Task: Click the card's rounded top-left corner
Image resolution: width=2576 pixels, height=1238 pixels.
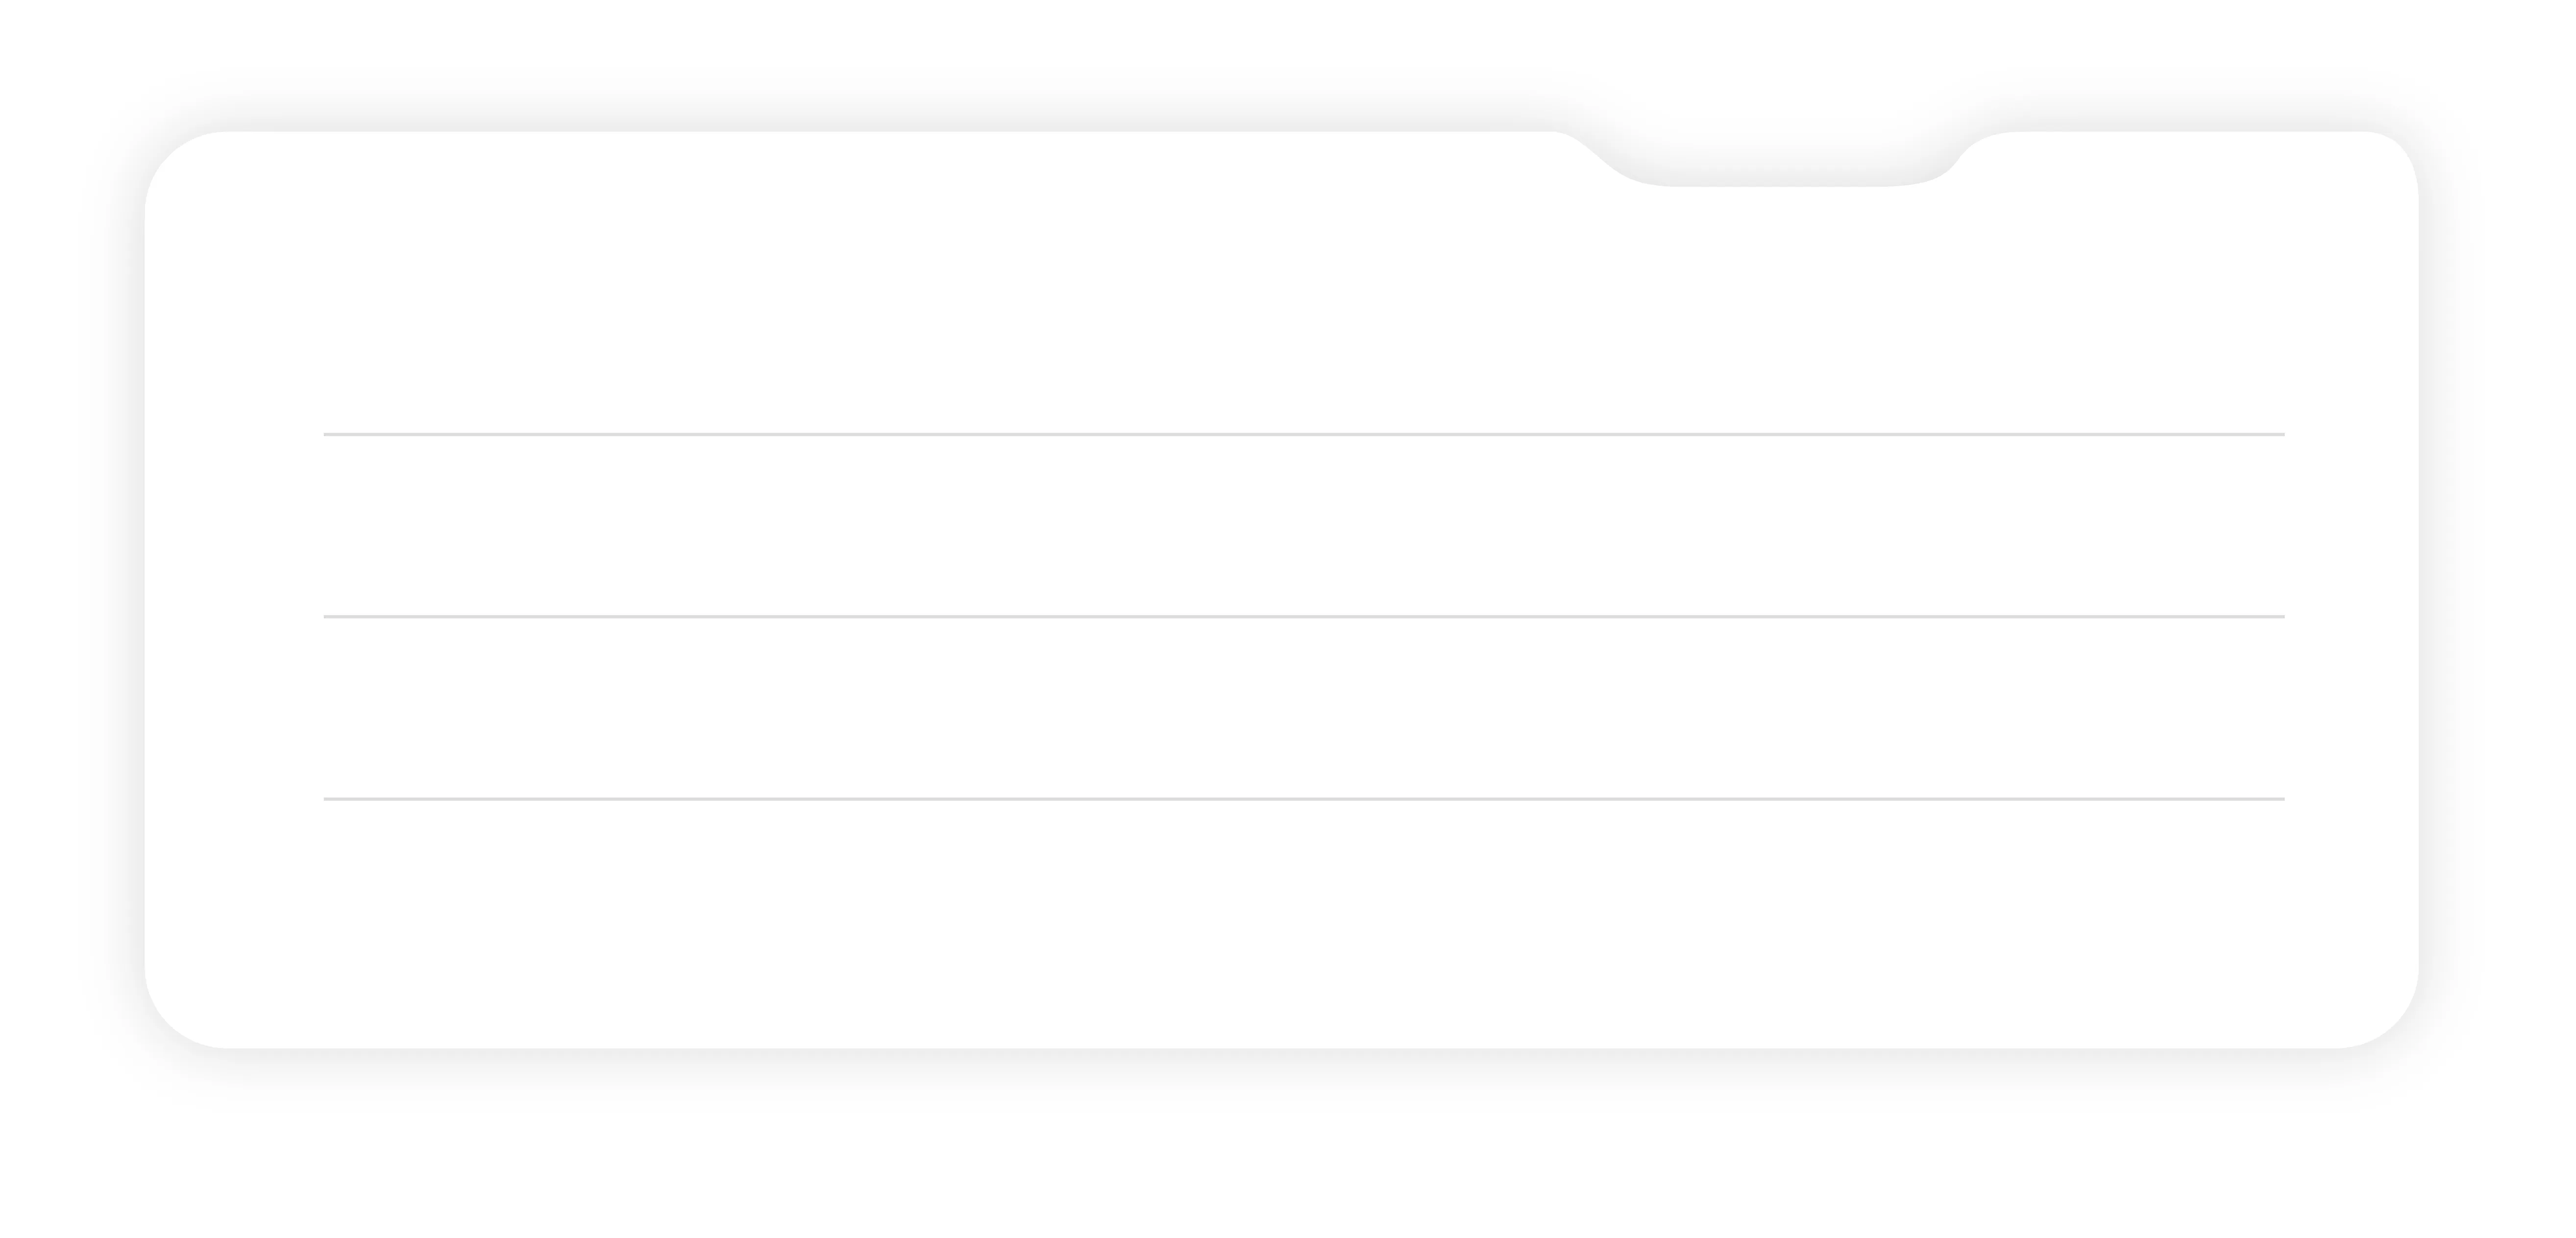Action: point(180,166)
